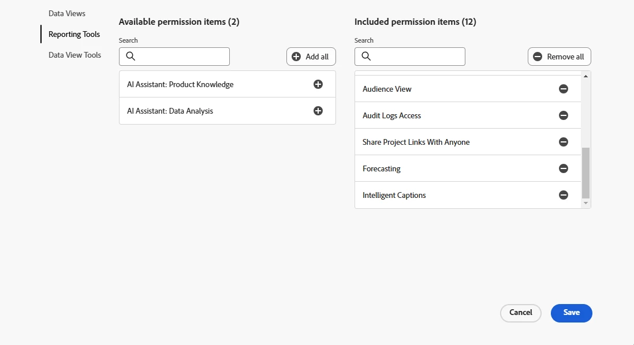
Task: Cancel the permission edits
Action: tap(520, 313)
